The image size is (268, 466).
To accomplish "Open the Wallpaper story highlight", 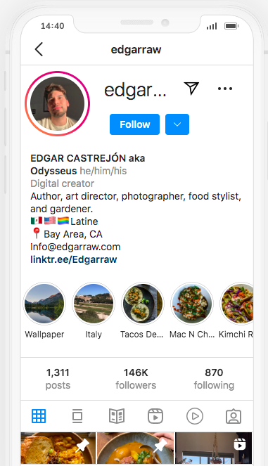I will 44,304.
